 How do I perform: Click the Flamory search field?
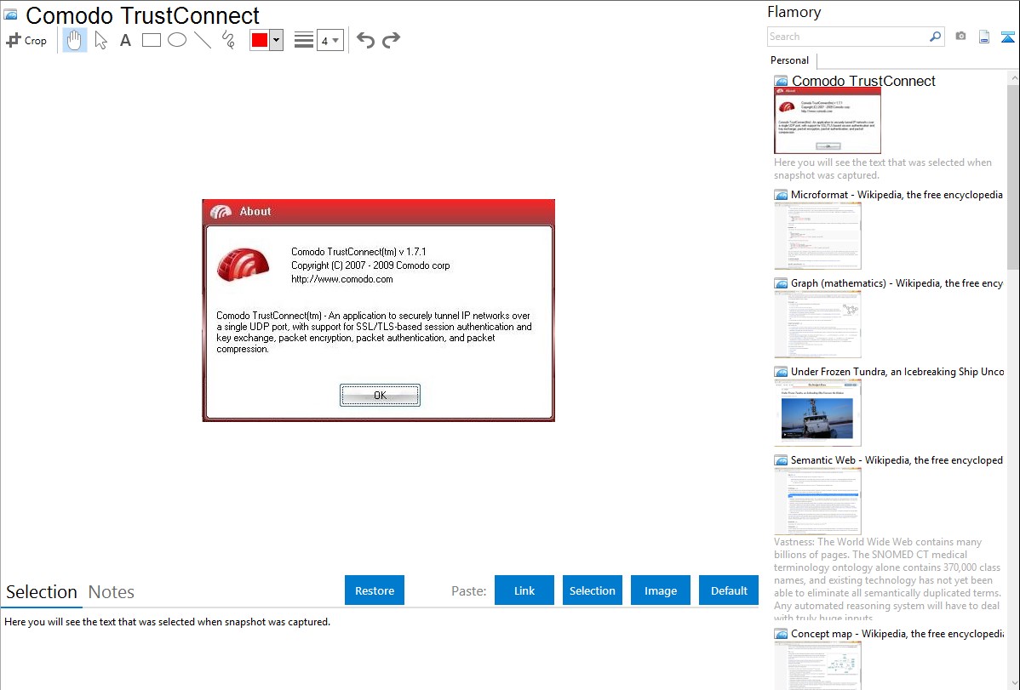848,37
